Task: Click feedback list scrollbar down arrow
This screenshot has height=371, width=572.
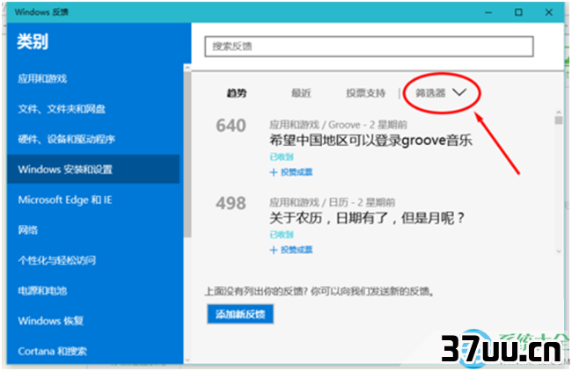Action: (x=559, y=251)
